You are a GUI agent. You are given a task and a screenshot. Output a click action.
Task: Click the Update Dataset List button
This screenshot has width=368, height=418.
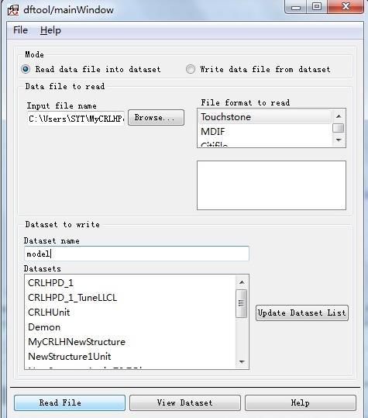pos(302,313)
